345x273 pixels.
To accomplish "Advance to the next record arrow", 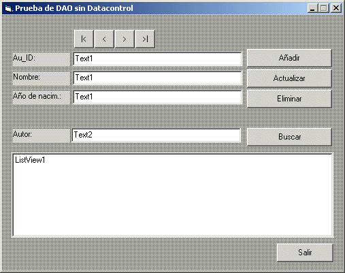I will [x=125, y=39].
